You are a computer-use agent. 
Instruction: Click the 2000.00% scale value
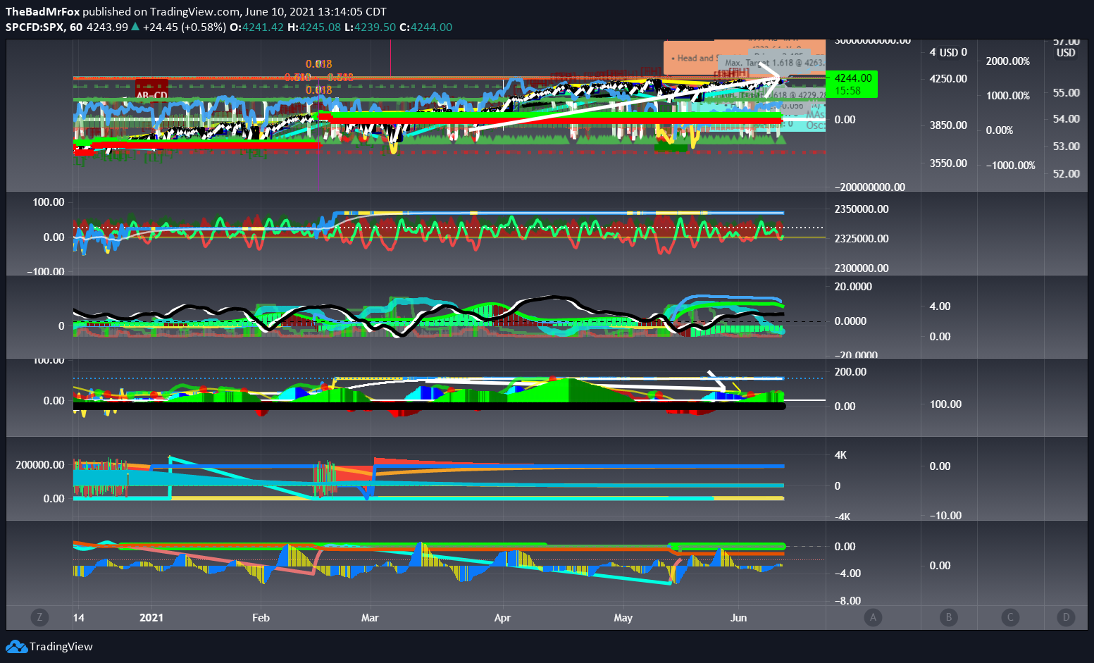click(1008, 61)
